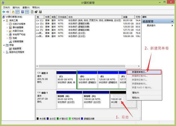This screenshot has height=126, width=176.
Task: Select the (E:) drive icon in volume list
Action: (x=37, y=27)
